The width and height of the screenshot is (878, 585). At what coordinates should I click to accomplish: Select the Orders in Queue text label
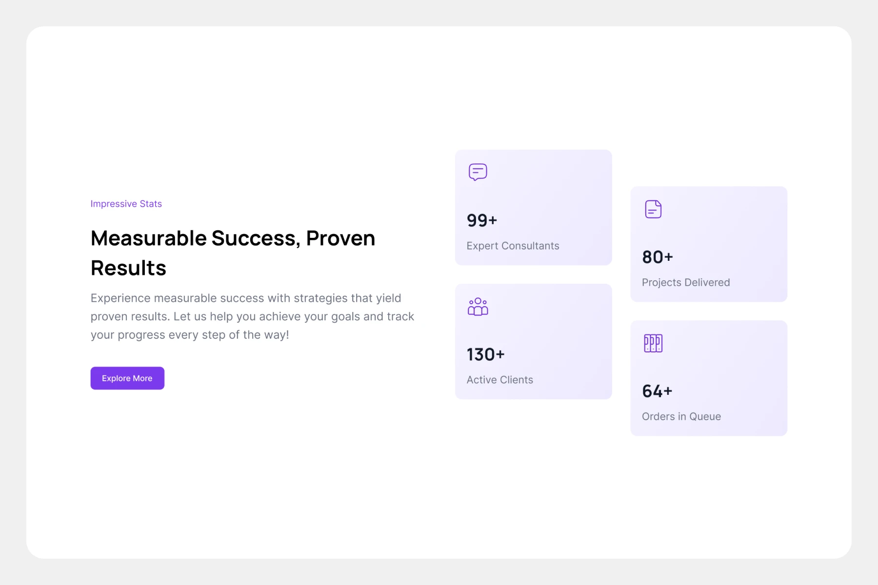pos(681,416)
